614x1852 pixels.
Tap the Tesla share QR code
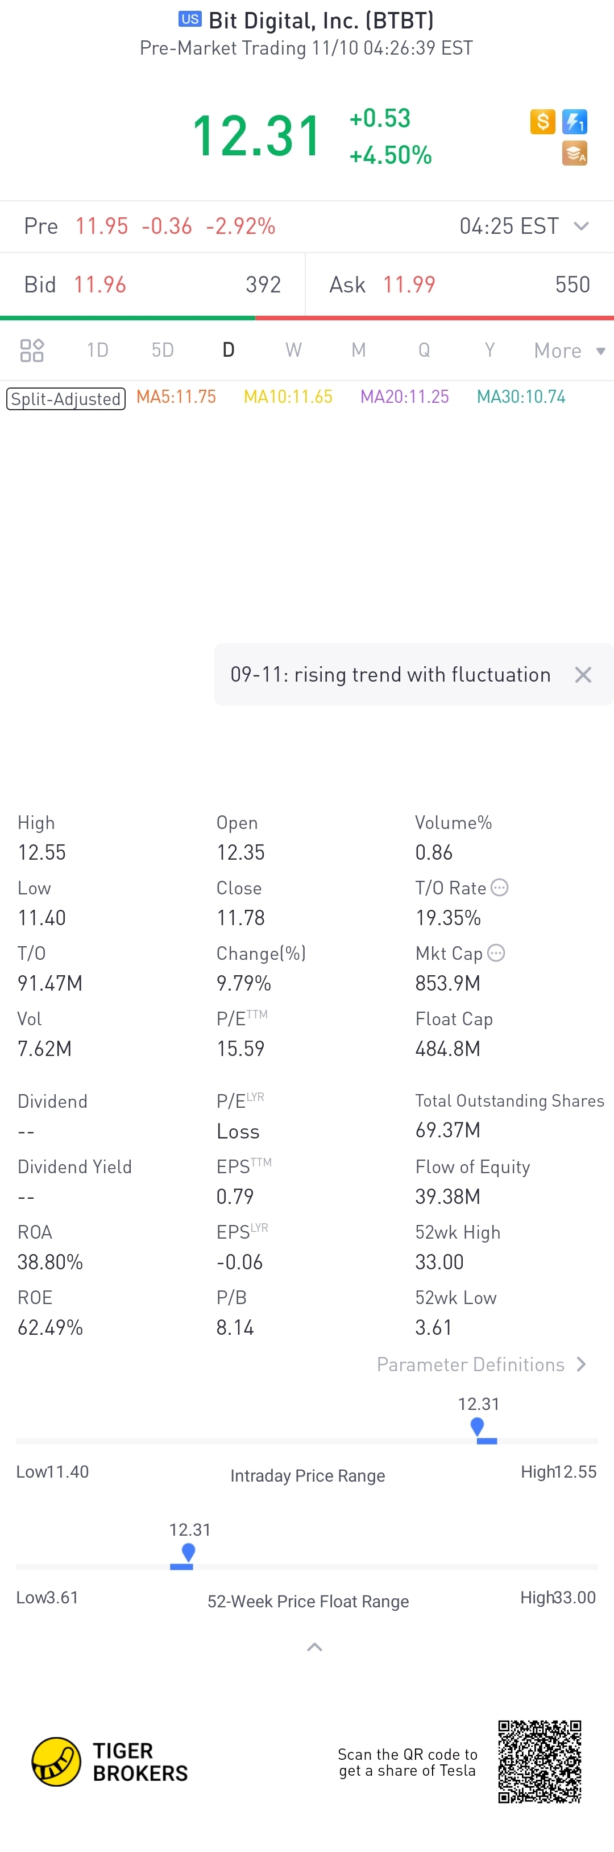pyautogui.click(x=540, y=1762)
